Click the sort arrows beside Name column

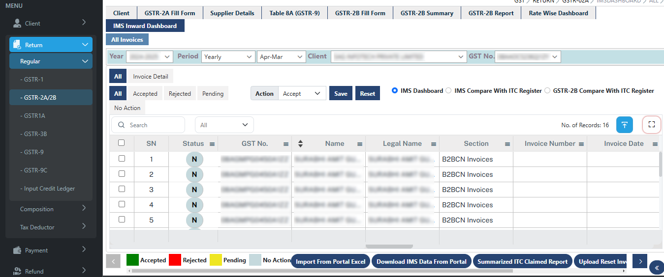pos(300,144)
